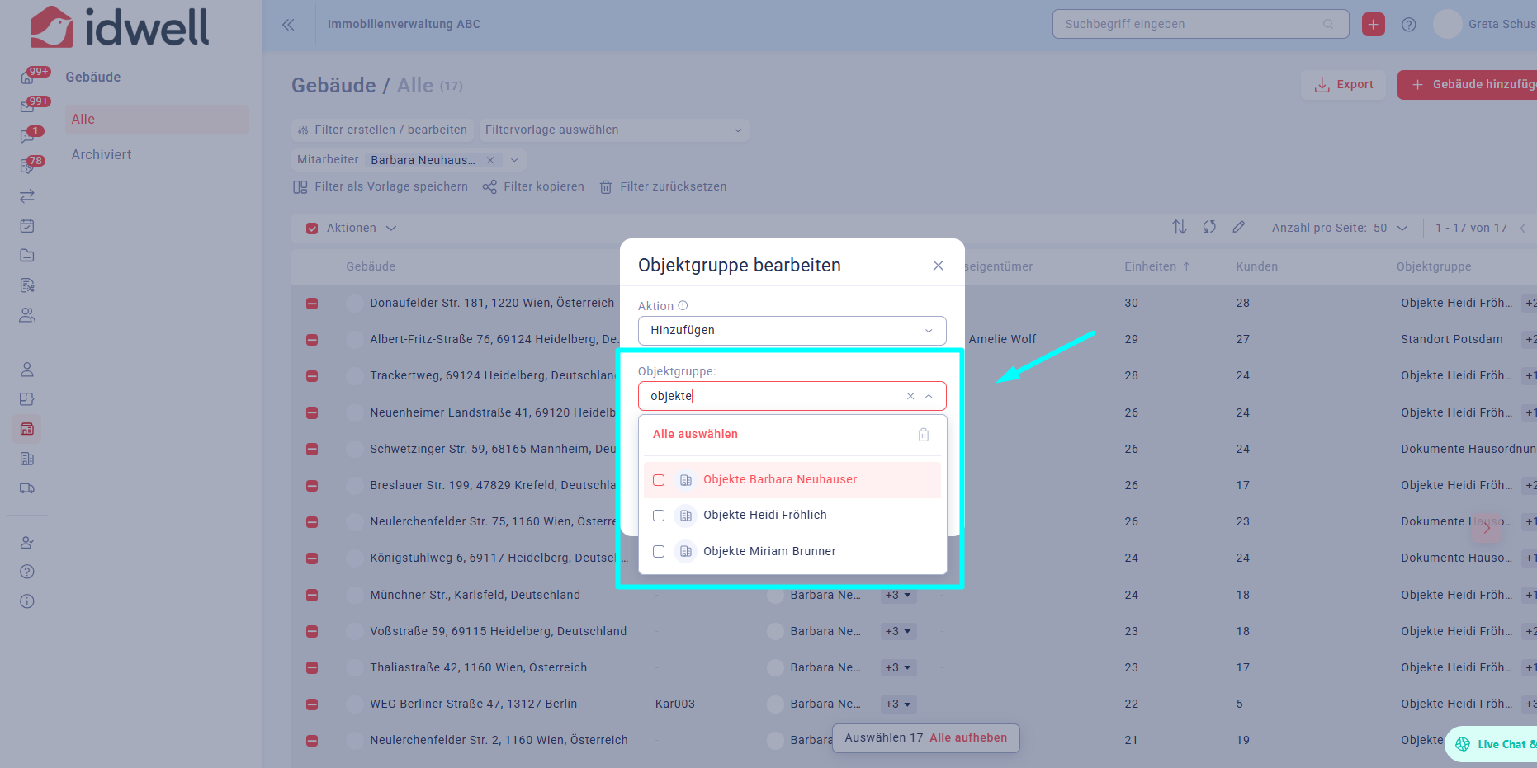This screenshot has height=768, width=1537.
Task: Collapse the sidebar with double-chevron icon
Action: click(x=288, y=25)
